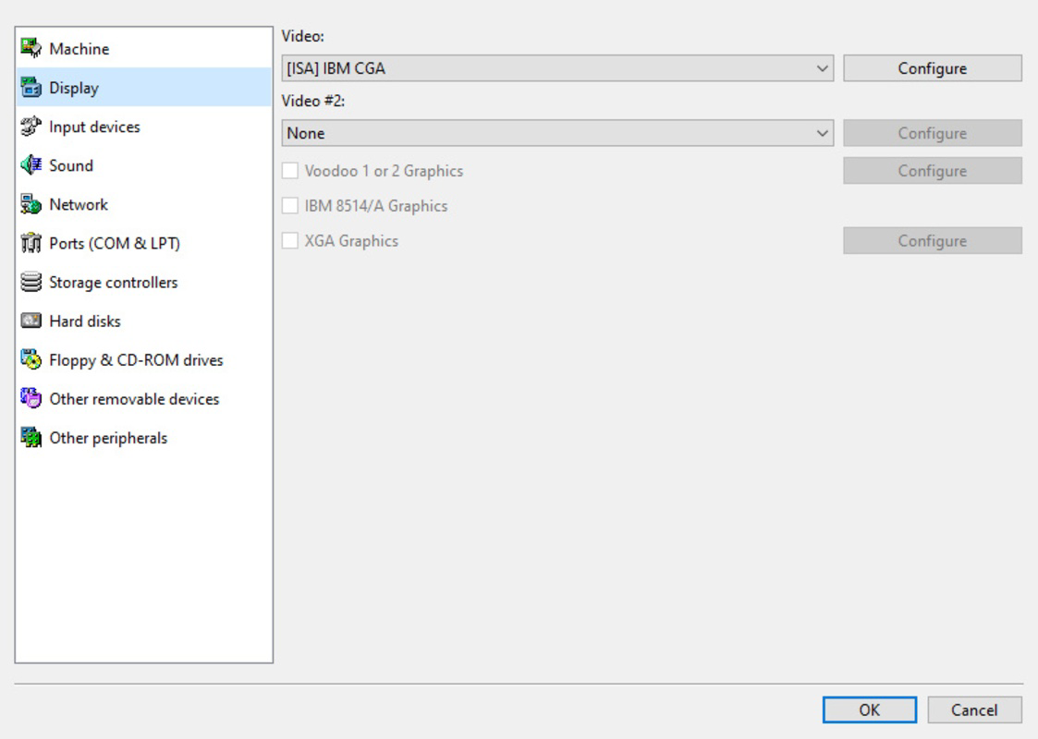
Task: Confirm the settings with OK
Action: point(869,709)
